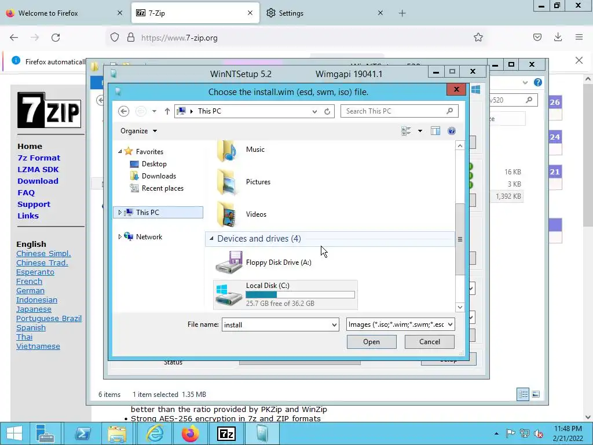
Task: Open Firefox downloads panel icon
Action: (x=558, y=37)
